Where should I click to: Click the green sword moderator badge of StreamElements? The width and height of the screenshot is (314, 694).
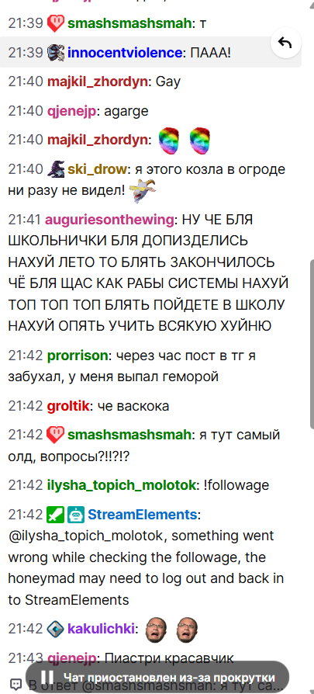pyautogui.click(x=56, y=515)
